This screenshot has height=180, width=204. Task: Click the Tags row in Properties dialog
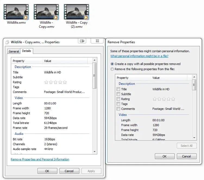(x=52, y=87)
